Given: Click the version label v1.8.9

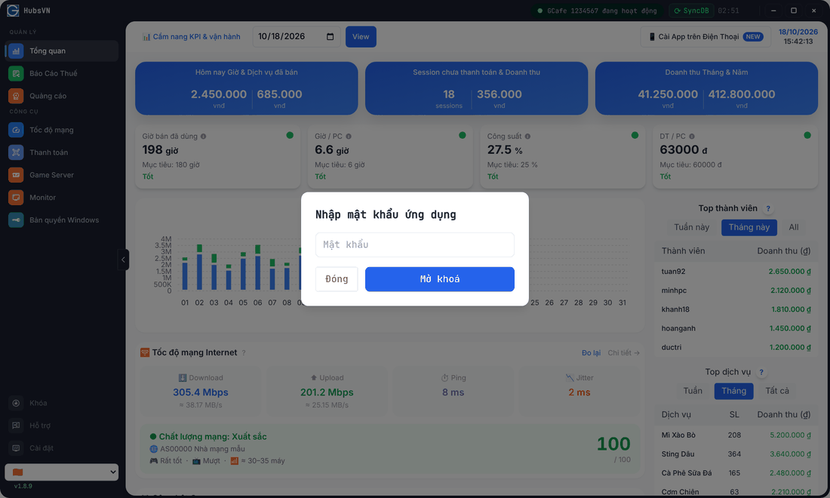Looking at the screenshot, I should pyautogui.click(x=23, y=486).
